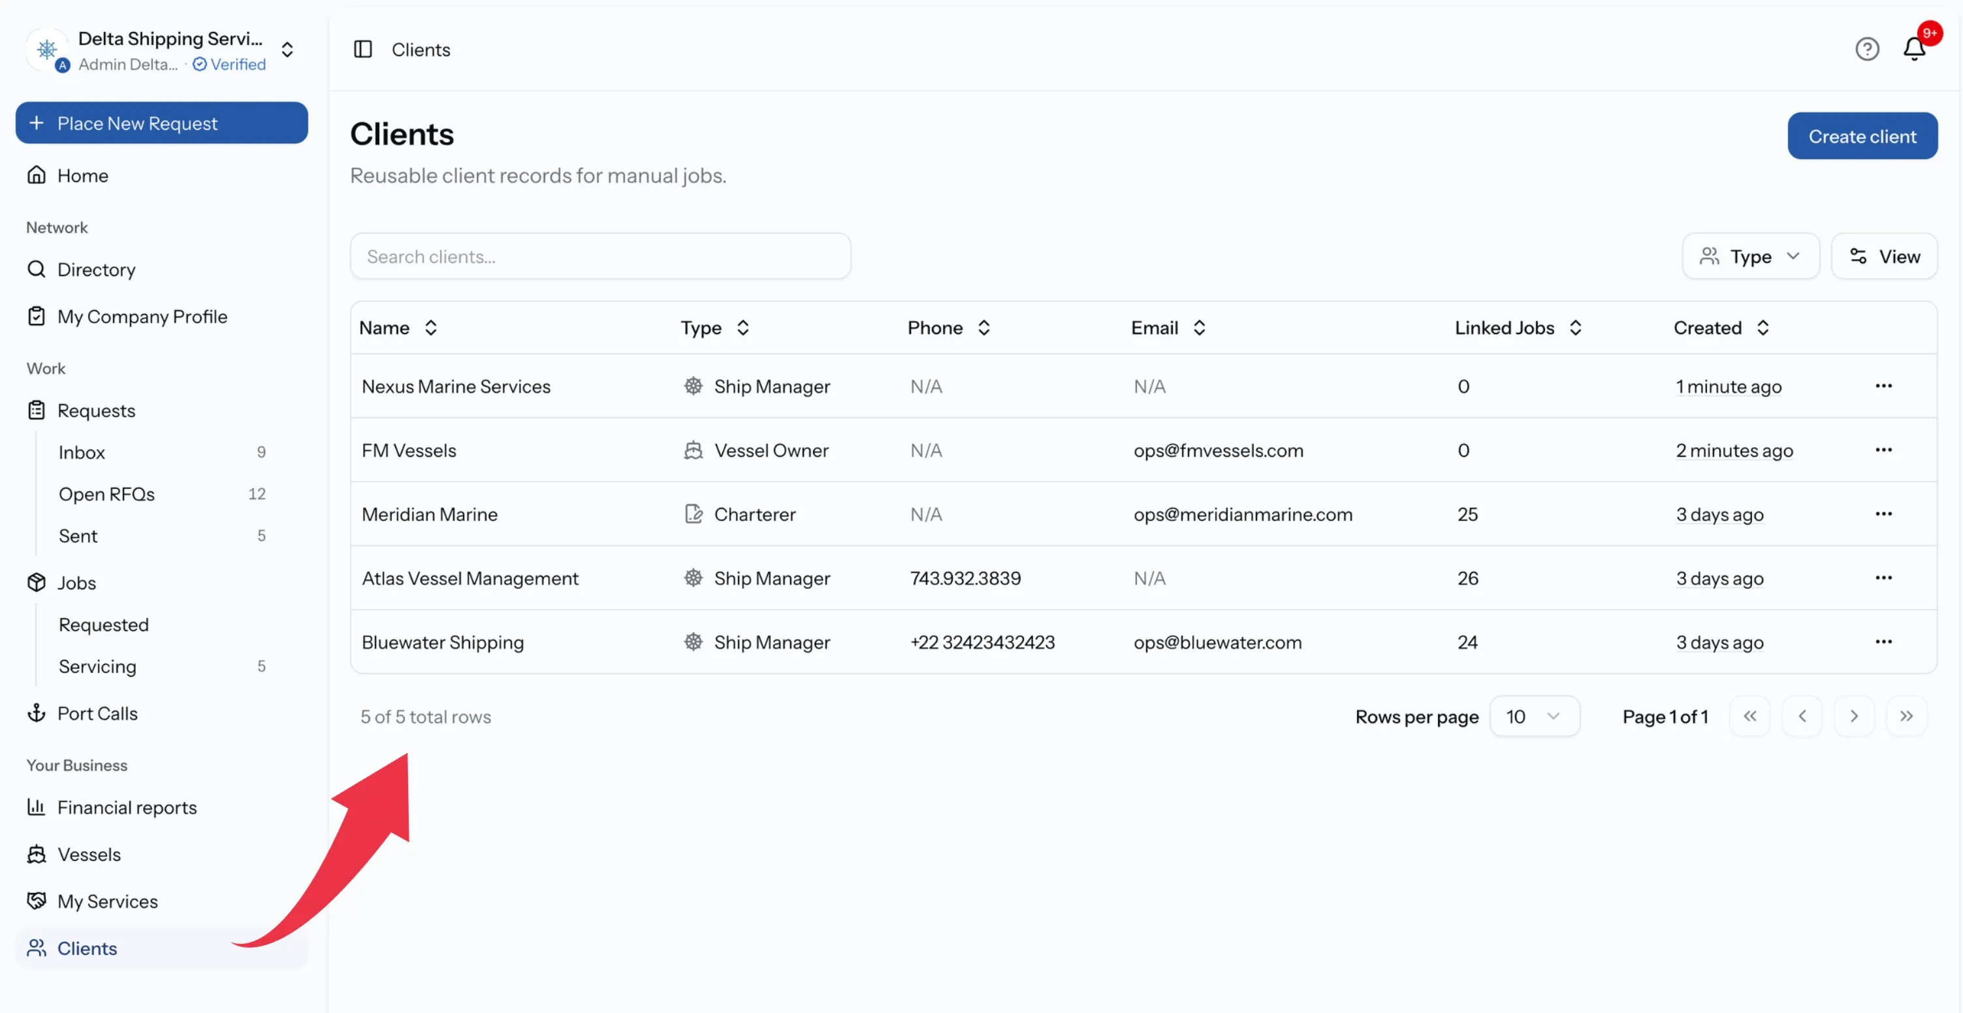This screenshot has width=1963, height=1013.
Task: Open Vessels page
Action: [161, 854]
